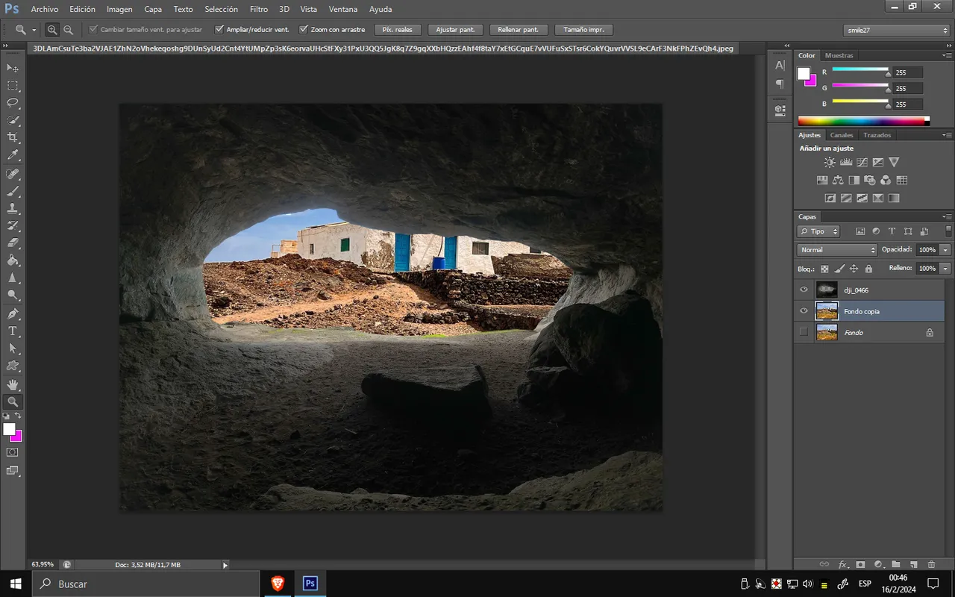The image size is (955, 597).
Task: Click the Tamaño impr. button
Action: 583,30
